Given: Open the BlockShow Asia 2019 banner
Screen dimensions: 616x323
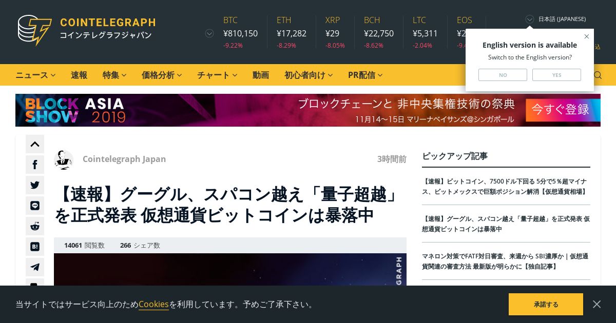Looking at the screenshot, I should click(x=308, y=110).
